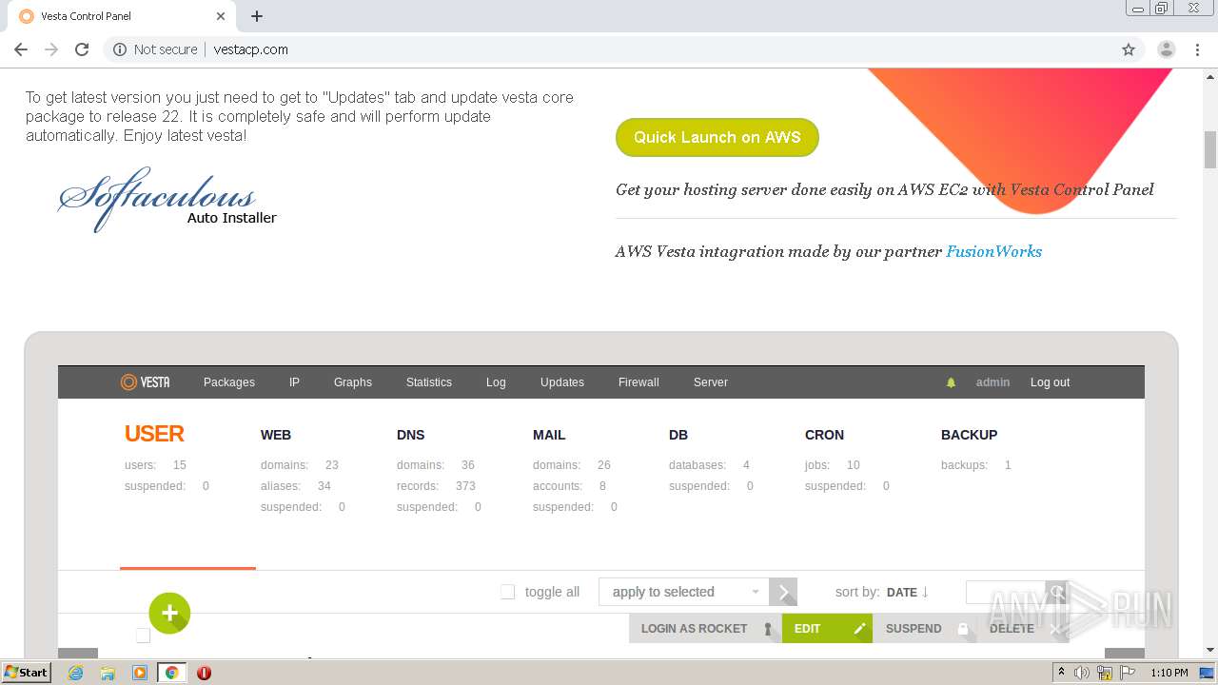The image size is (1218, 685).
Task: Go back to previous page
Action: 21,49
